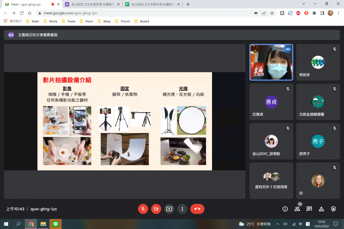Expand the tab search chevron
The height and width of the screenshot is (229, 344).
tap(304, 4)
